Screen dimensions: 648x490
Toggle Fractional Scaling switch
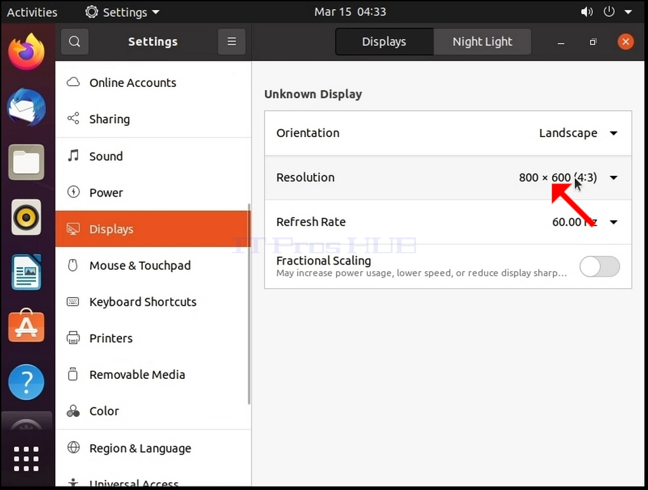(x=600, y=266)
